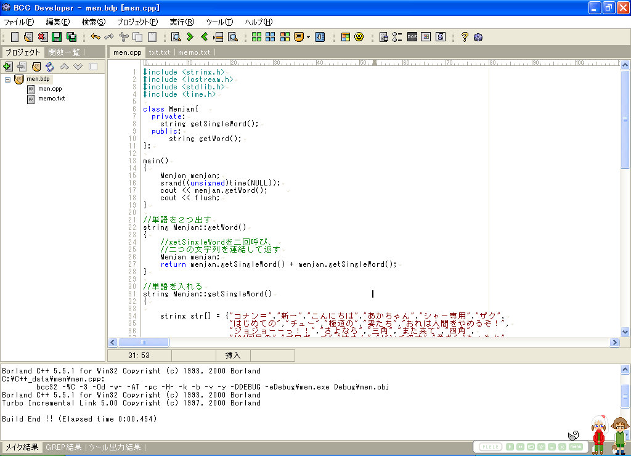Click the DOS prompt toolbar icon
Viewport: 631px width, 456px height.
click(412, 37)
